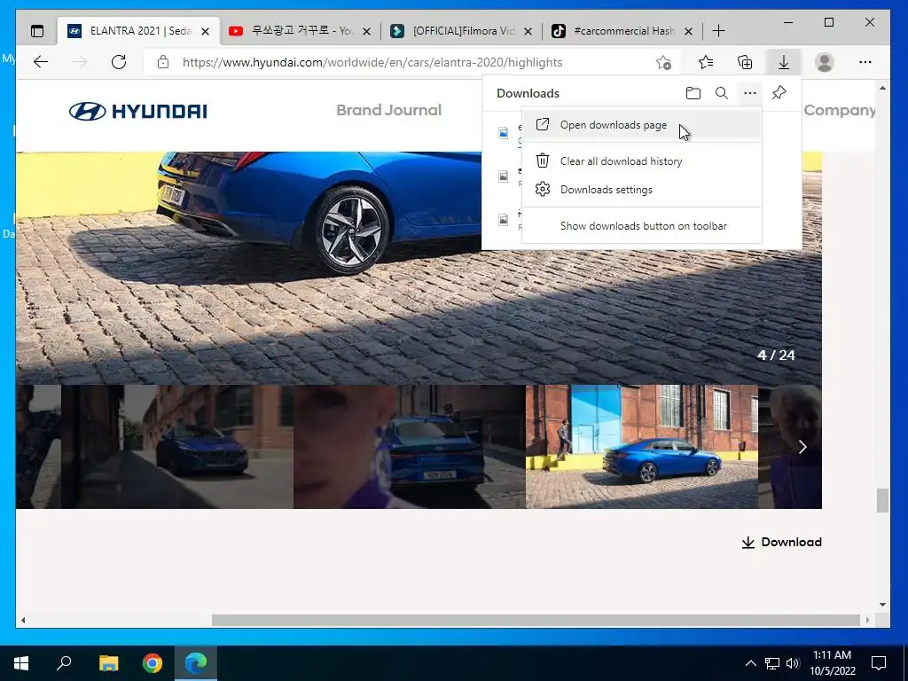Image resolution: width=908 pixels, height=681 pixels.
Task: Close the YouTube tab
Action: (x=366, y=31)
